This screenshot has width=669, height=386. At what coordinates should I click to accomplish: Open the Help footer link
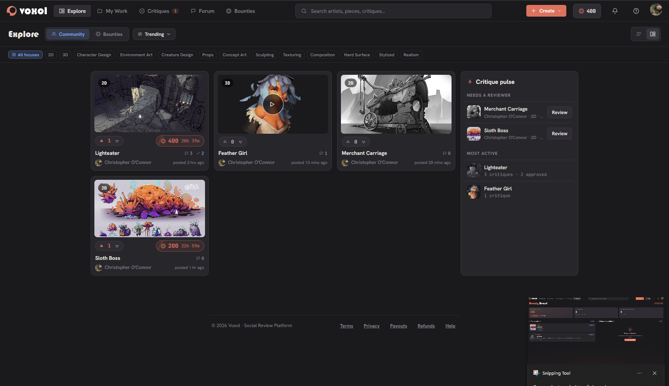click(450, 326)
